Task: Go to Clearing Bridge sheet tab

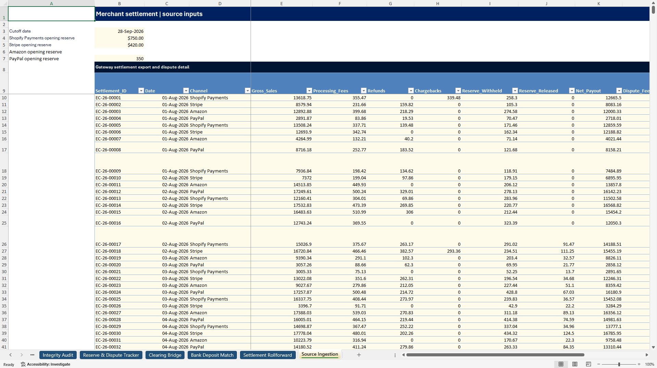Action: (x=165, y=355)
